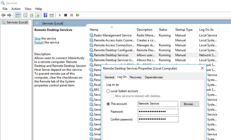
Task: Select Local System account radio button
Action: (x=108, y=91)
